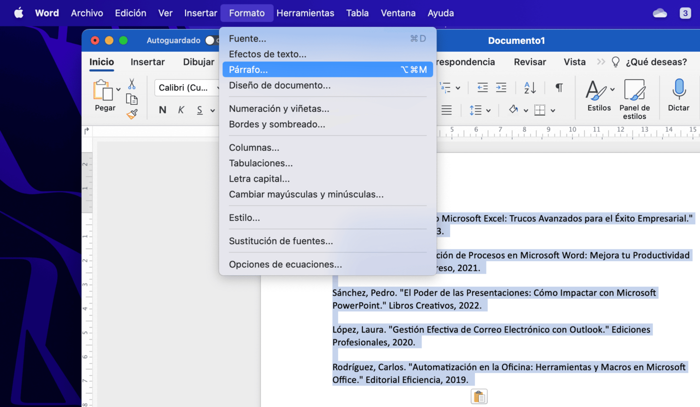Activate the Copiar formato brush icon

(x=131, y=114)
